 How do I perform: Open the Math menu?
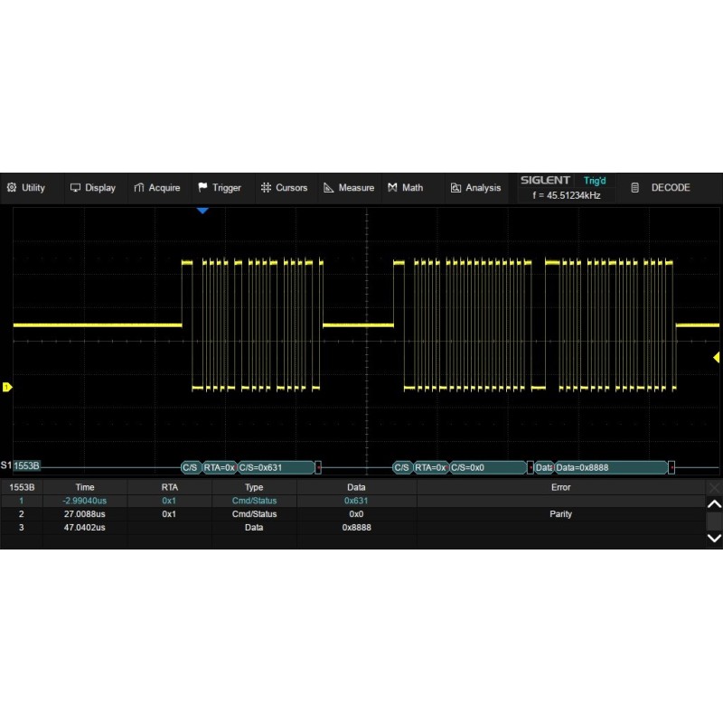[405, 188]
